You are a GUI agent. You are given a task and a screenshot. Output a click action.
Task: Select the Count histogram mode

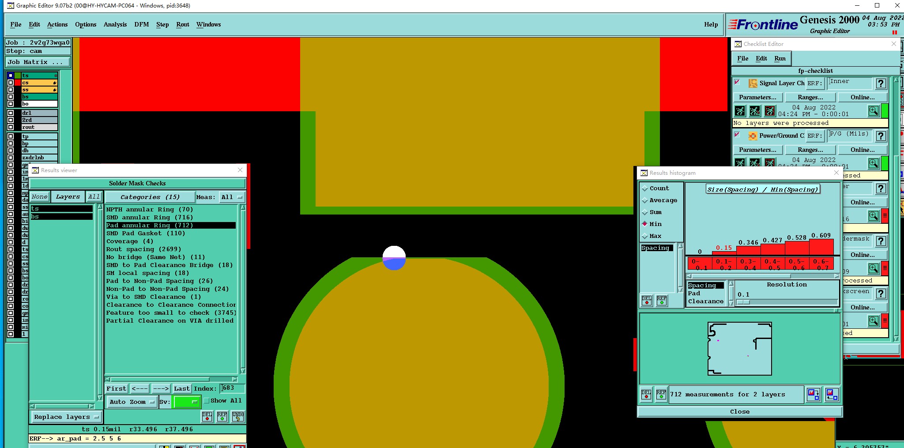(x=645, y=188)
